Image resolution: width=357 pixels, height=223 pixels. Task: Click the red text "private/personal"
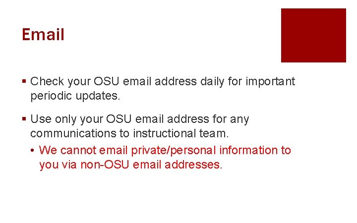174,151
